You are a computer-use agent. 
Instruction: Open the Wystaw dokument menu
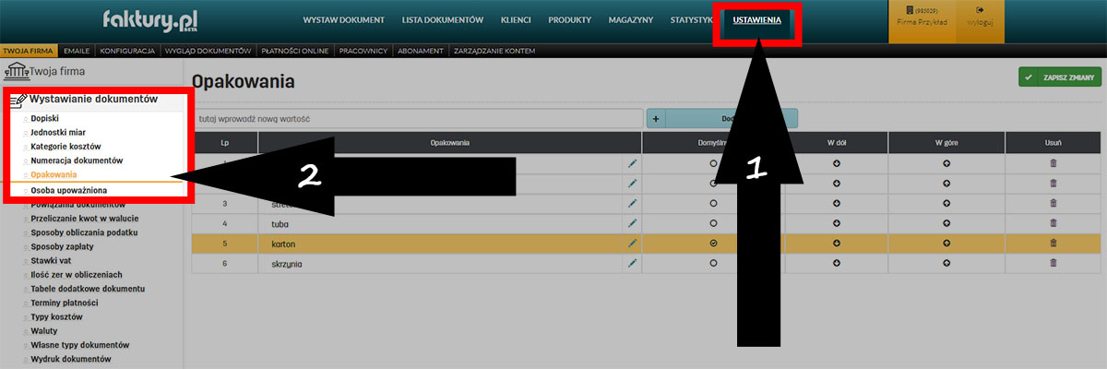(344, 19)
